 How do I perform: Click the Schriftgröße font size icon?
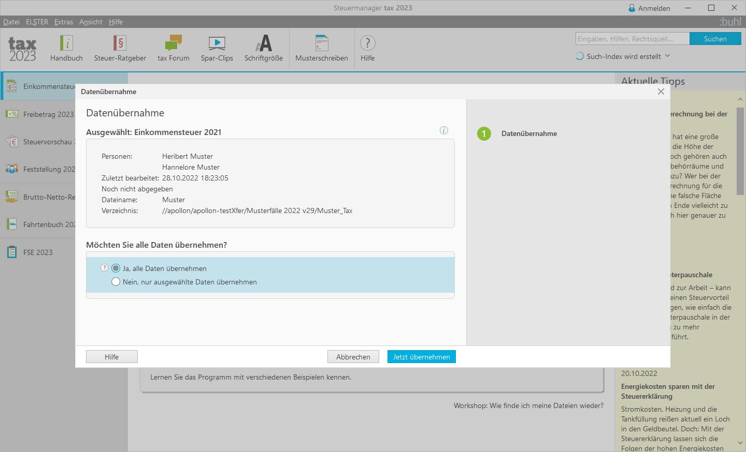[264, 43]
